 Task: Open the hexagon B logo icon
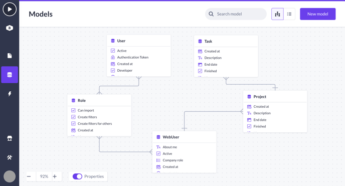(x=10, y=28)
